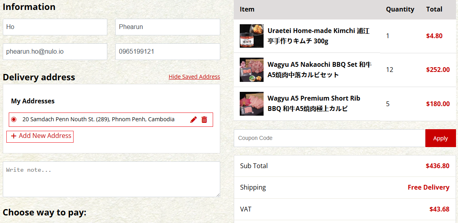Image resolution: width=458 pixels, height=223 pixels.
Task: Apply the coupon code
Action: (441, 138)
